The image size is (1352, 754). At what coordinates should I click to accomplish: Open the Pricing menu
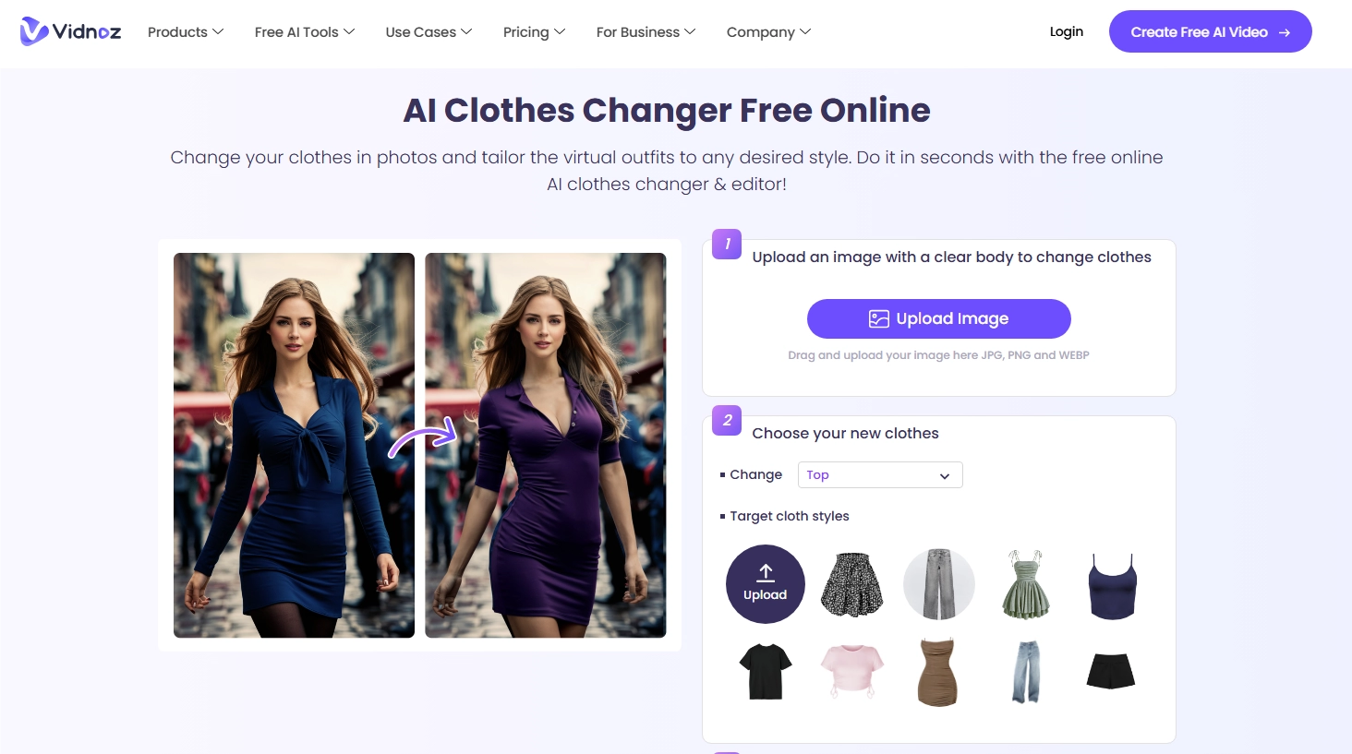534,31
